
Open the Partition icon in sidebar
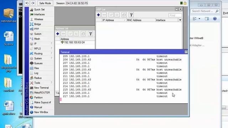[32, 97]
